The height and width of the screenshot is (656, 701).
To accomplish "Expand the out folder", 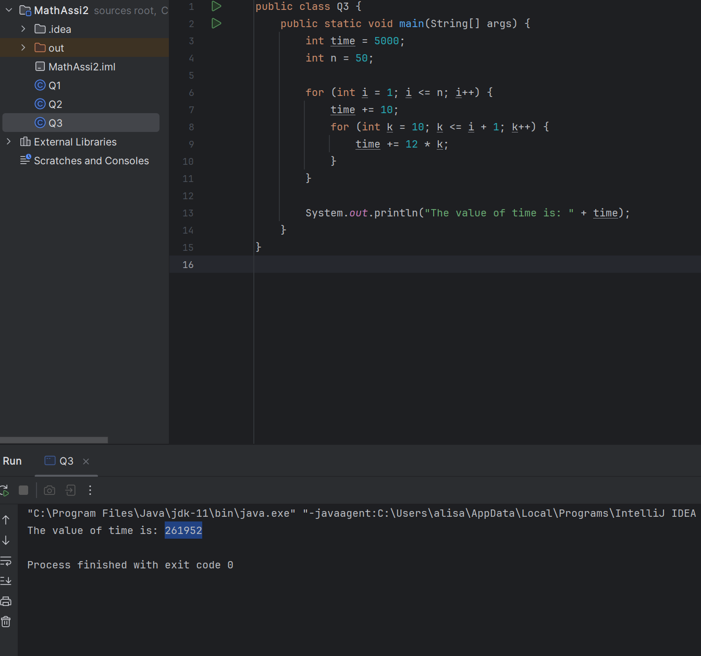I will click(x=23, y=47).
